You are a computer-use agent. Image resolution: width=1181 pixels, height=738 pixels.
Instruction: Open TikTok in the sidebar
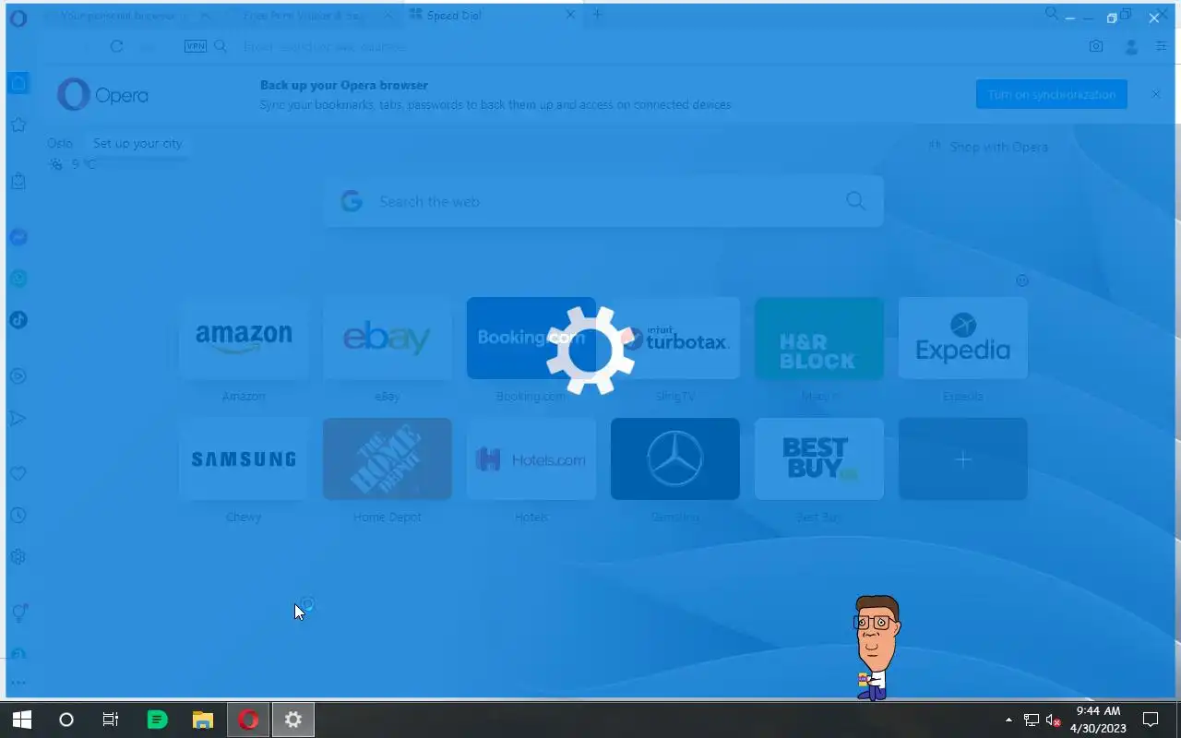point(18,320)
